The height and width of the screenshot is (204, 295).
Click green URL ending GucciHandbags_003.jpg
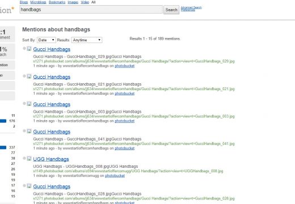pyautogui.click(x=134, y=116)
